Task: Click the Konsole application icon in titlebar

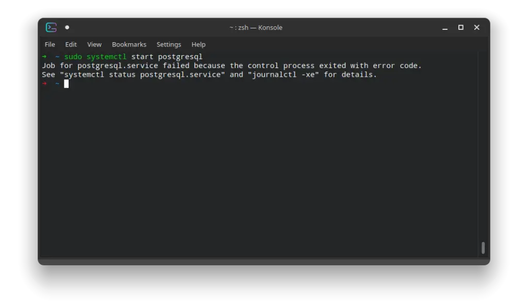Action: [x=51, y=27]
